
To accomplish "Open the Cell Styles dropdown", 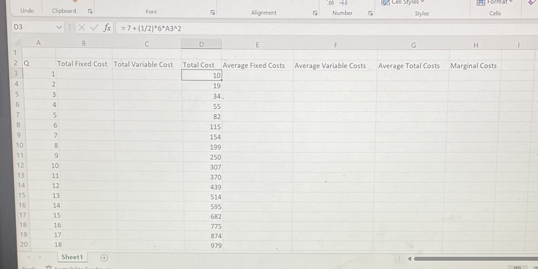I will 403,3.
